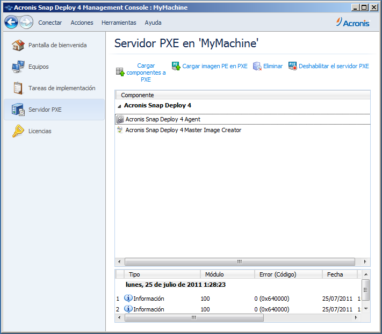Click the Equipos computers icon

coord(18,67)
